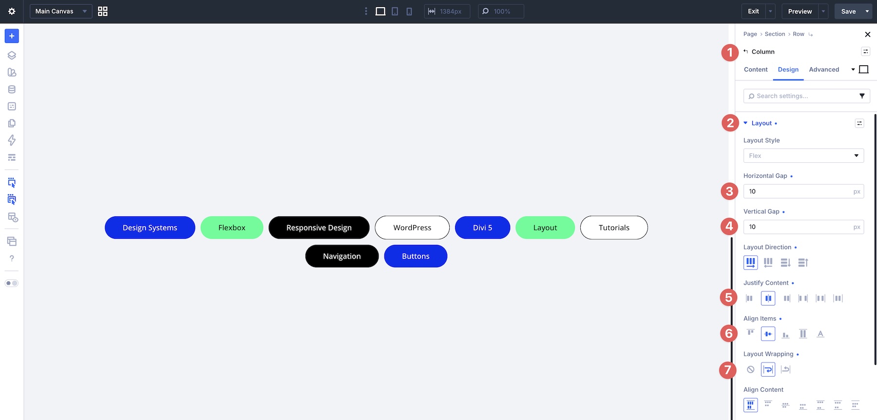Open the Layout Style Flex dropdown
Image resolution: width=877 pixels, height=420 pixels.
pyautogui.click(x=803, y=155)
